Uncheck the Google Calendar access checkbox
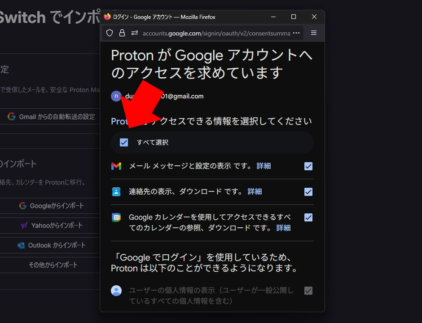The width and height of the screenshot is (422, 323). coord(308,217)
